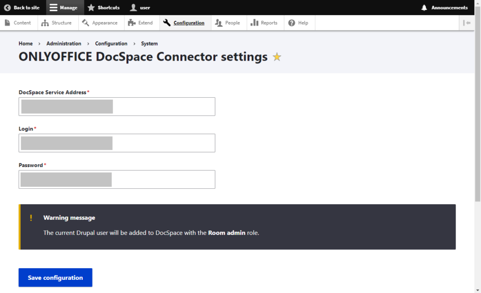The image size is (481, 293).
Task: Open the Reports admin section
Action: (265, 23)
